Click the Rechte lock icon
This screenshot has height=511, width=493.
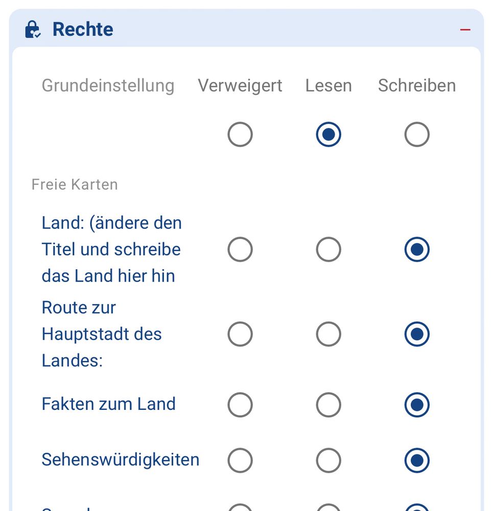(33, 29)
